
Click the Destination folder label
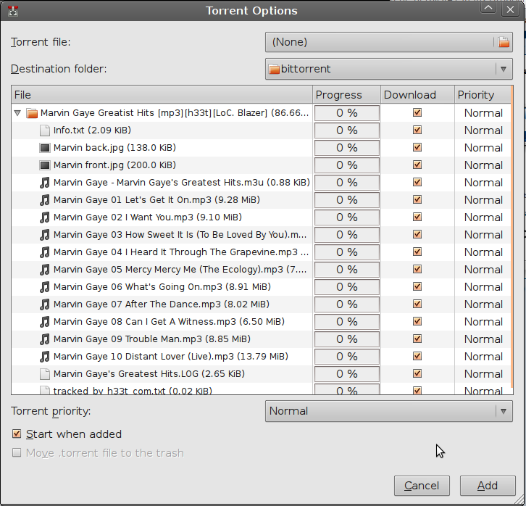[x=59, y=69]
